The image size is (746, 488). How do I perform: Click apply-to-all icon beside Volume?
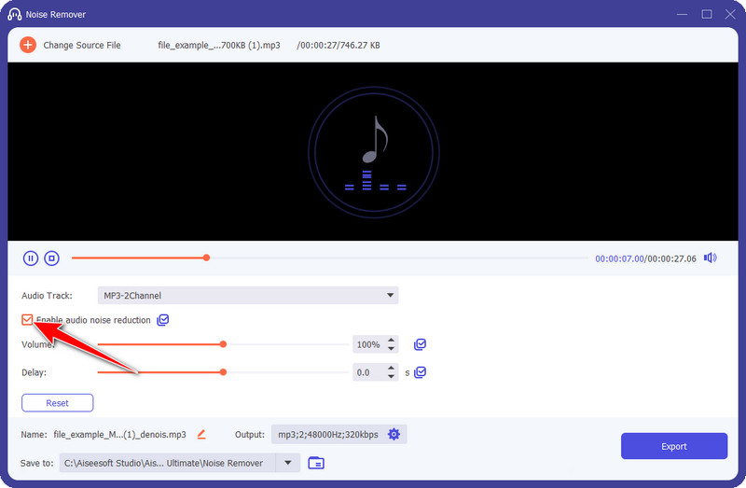click(420, 344)
